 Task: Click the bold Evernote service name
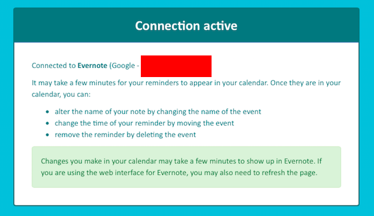92,65
